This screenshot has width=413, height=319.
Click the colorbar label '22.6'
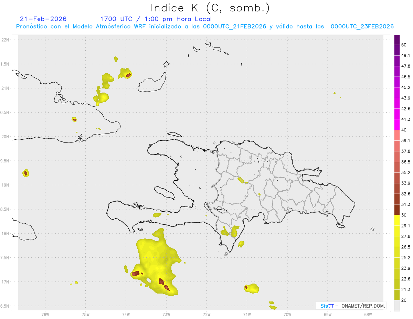tap(406, 279)
